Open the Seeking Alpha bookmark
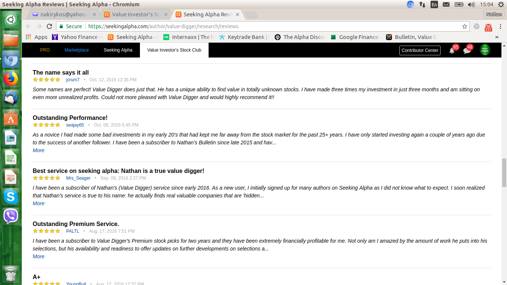The image size is (507, 285). coord(133,37)
